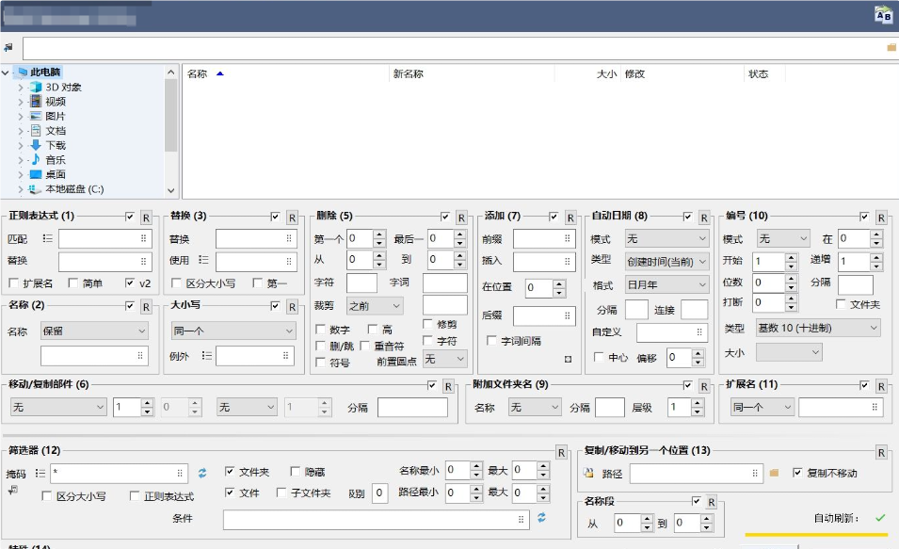Click the folder icon at the path bar end
The height and width of the screenshot is (549, 899).
coord(891,48)
